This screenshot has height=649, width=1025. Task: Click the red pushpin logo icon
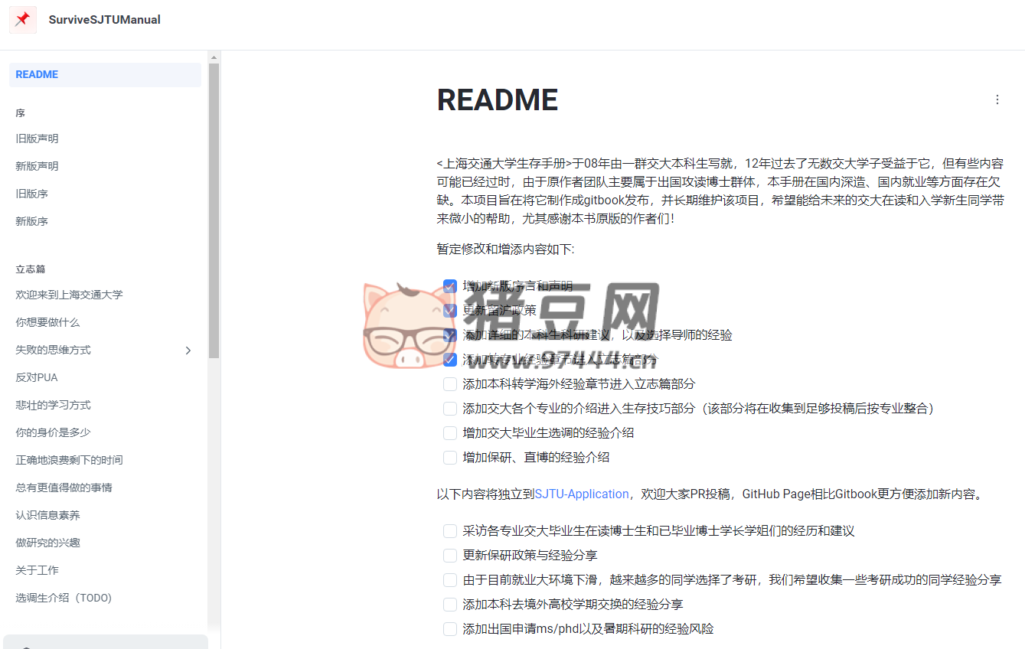[x=23, y=20]
